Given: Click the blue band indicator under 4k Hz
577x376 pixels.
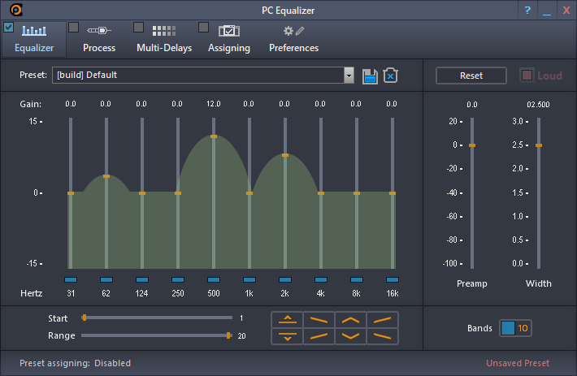Looking at the screenshot, I should tap(321, 279).
